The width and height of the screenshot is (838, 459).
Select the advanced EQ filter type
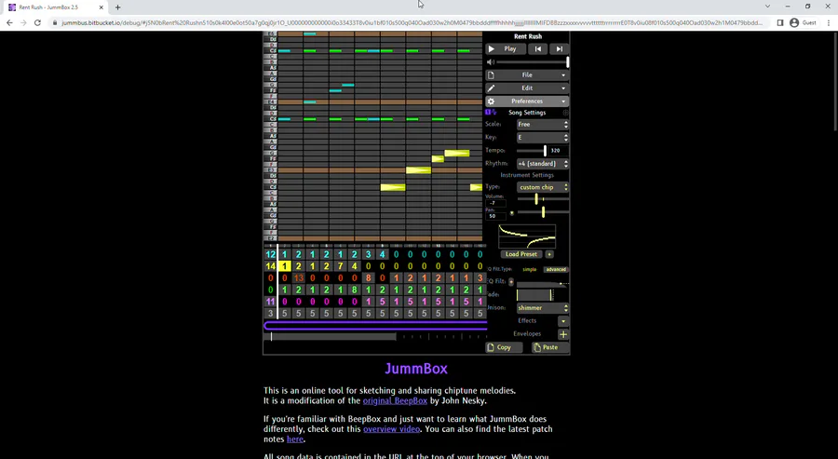(x=556, y=269)
